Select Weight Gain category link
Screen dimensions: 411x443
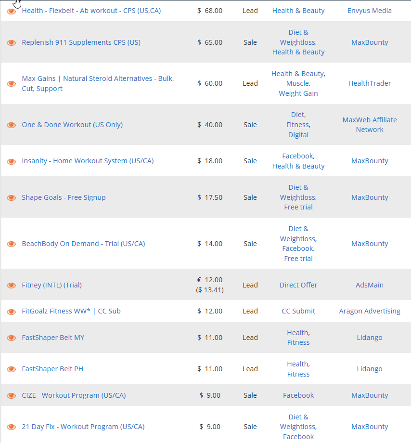[x=298, y=93]
